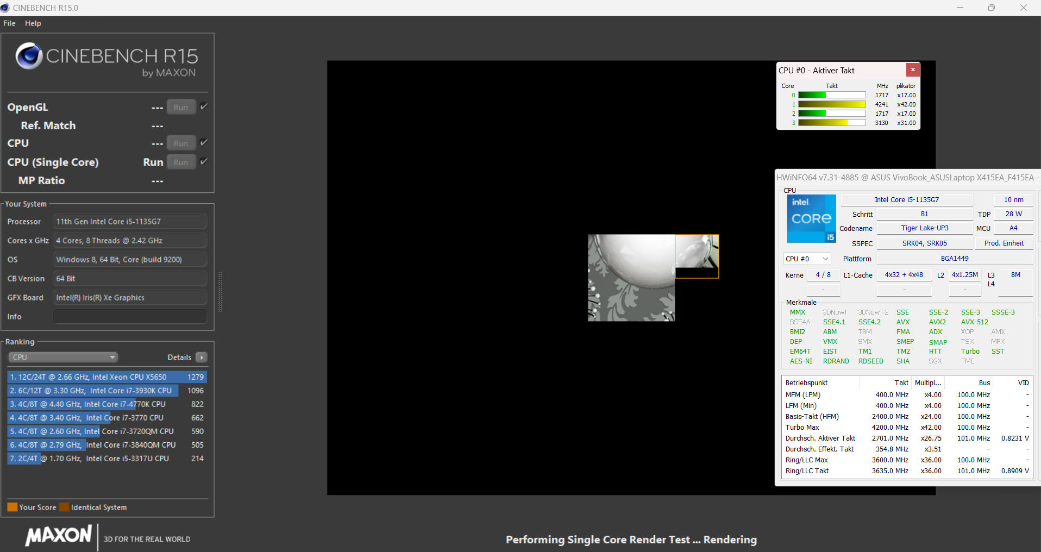Image resolution: width=1041 pixels, height=552 pixels.
Task: Click the rendered image tile in viewport
Action: (631, 278)
